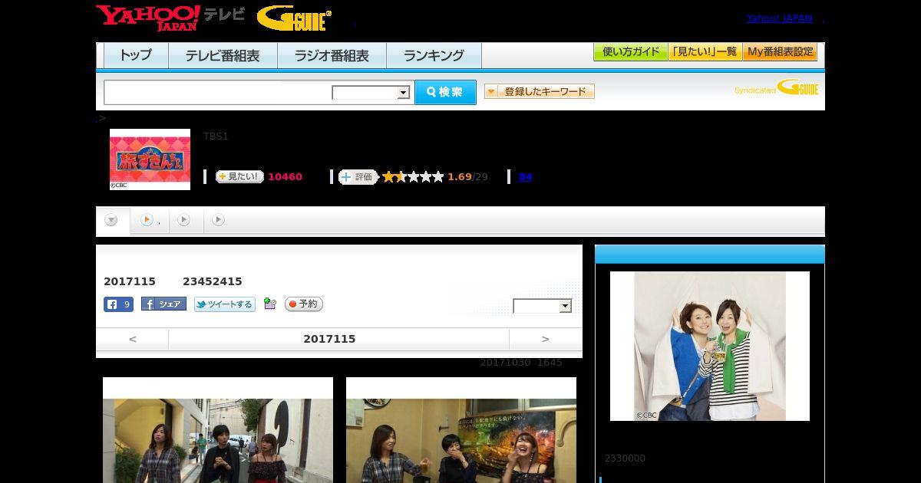Click the Syndicated G-GUIDE logo

777,88
